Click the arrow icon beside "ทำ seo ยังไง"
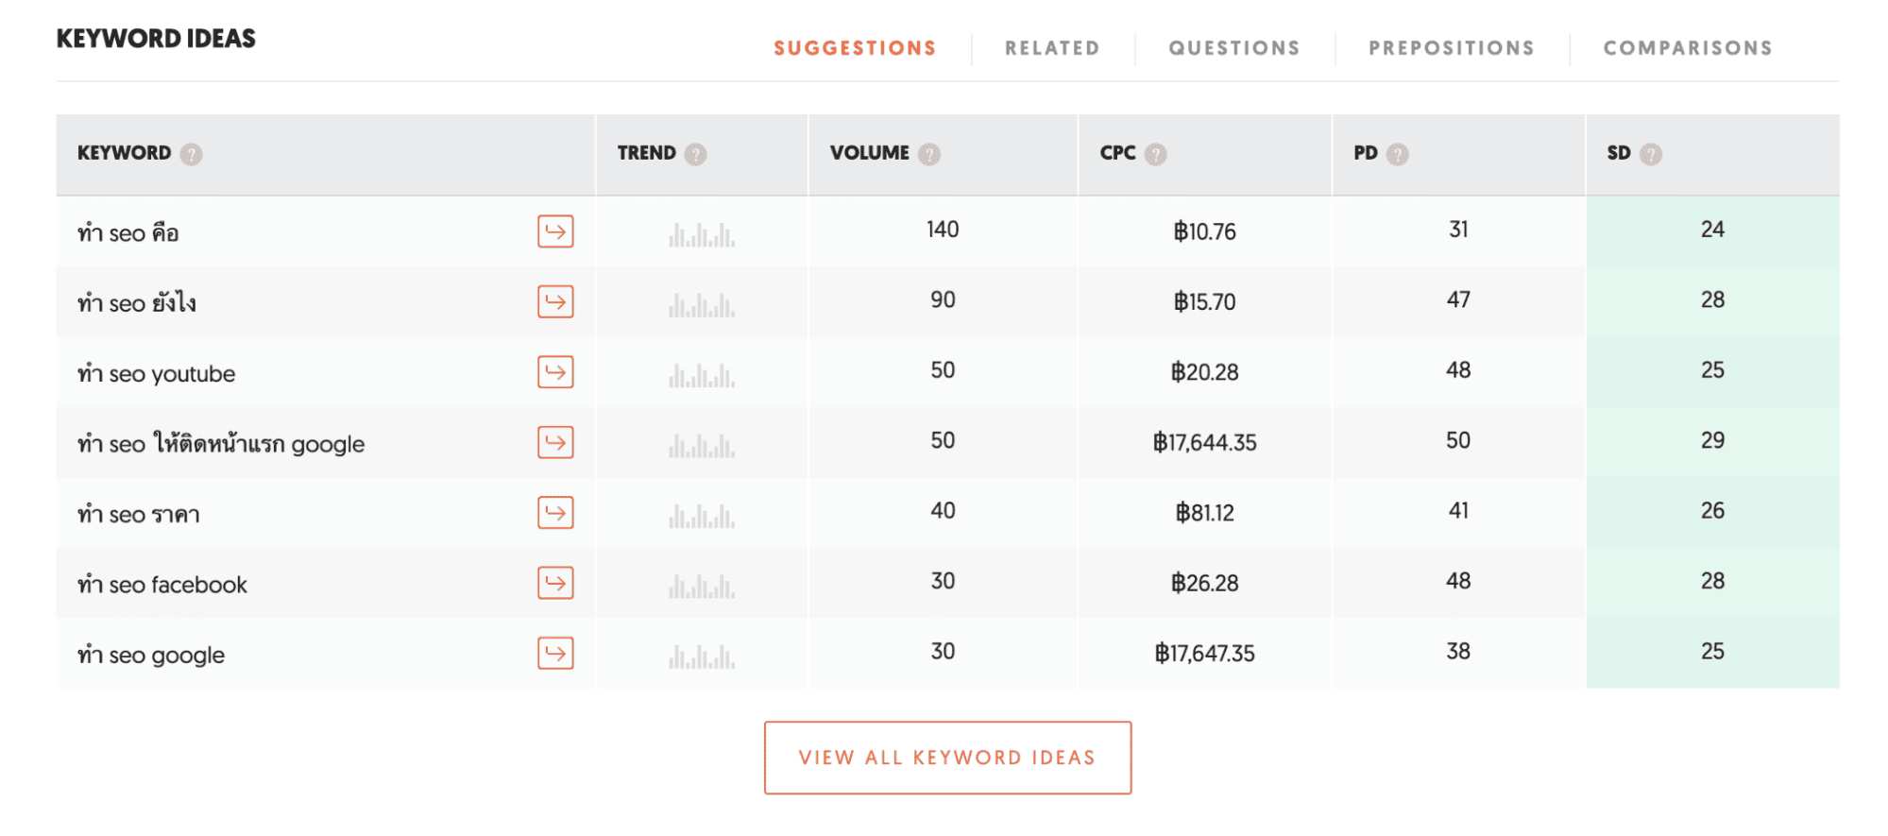 555,302
